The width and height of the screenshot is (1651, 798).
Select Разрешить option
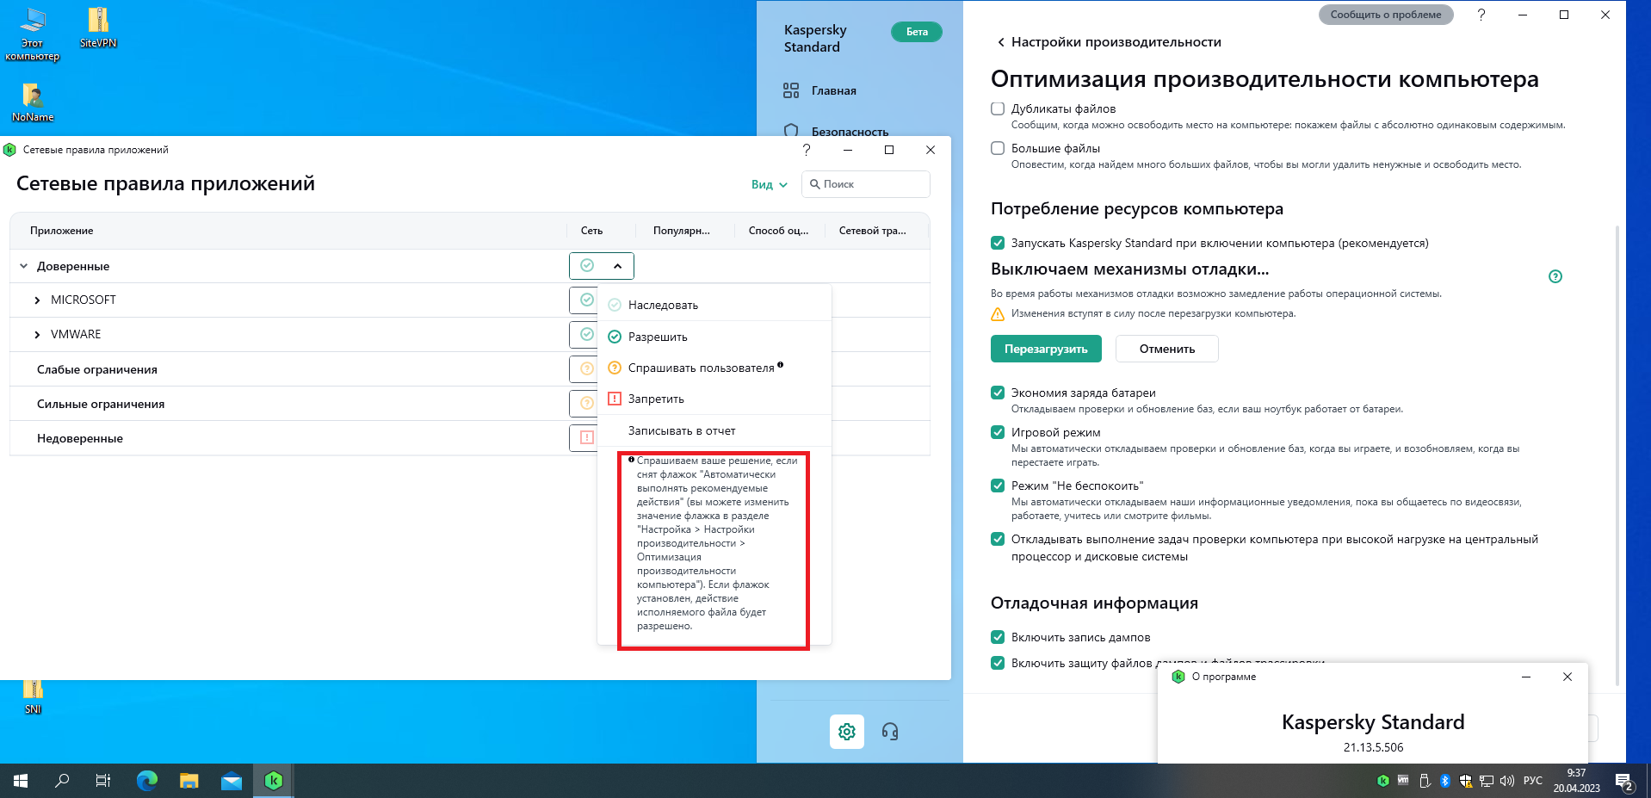pyautogui.click(x=714, y=337)
